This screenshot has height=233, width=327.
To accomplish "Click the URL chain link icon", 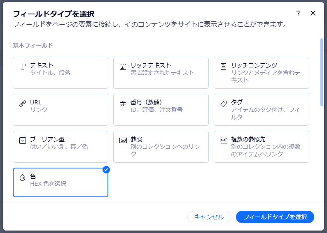I will 23,104.
